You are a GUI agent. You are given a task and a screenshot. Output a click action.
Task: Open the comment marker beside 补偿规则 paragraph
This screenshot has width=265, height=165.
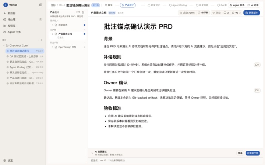[x=257, y=65]
